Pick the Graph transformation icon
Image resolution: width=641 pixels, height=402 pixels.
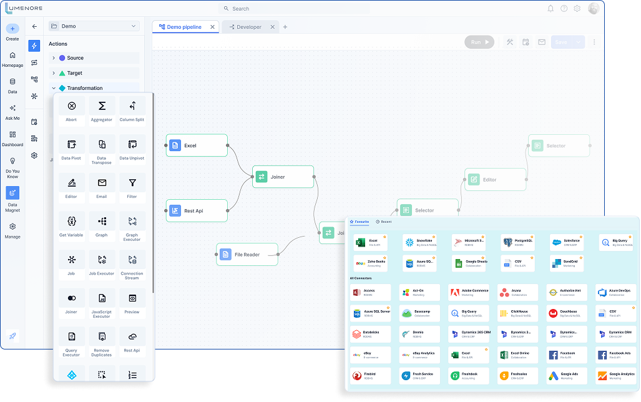(x=102, y=222)
